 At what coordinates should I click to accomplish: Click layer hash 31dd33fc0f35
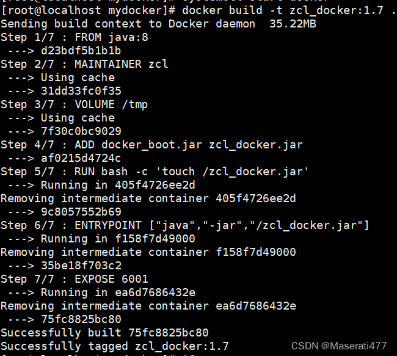pos(81,91)
